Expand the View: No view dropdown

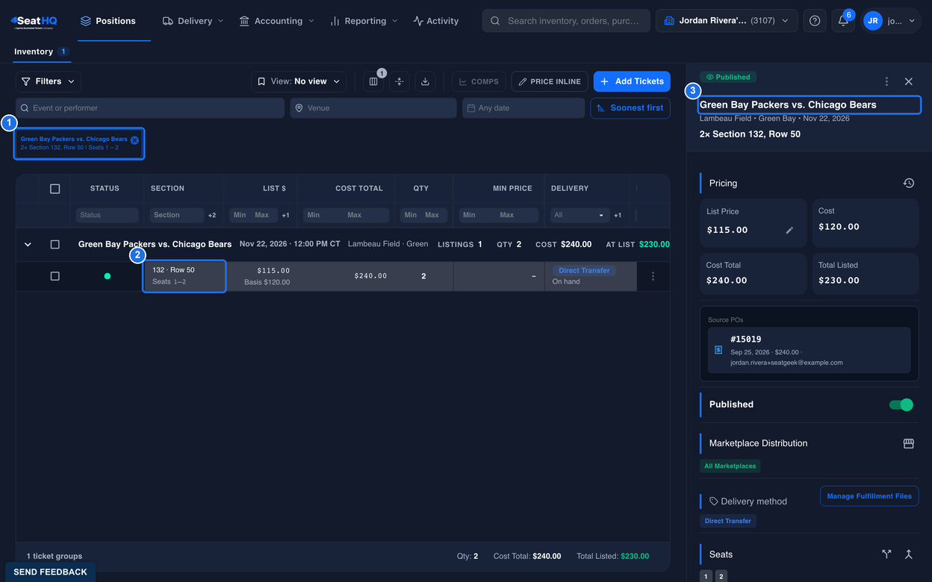click(x=299, y=81)
